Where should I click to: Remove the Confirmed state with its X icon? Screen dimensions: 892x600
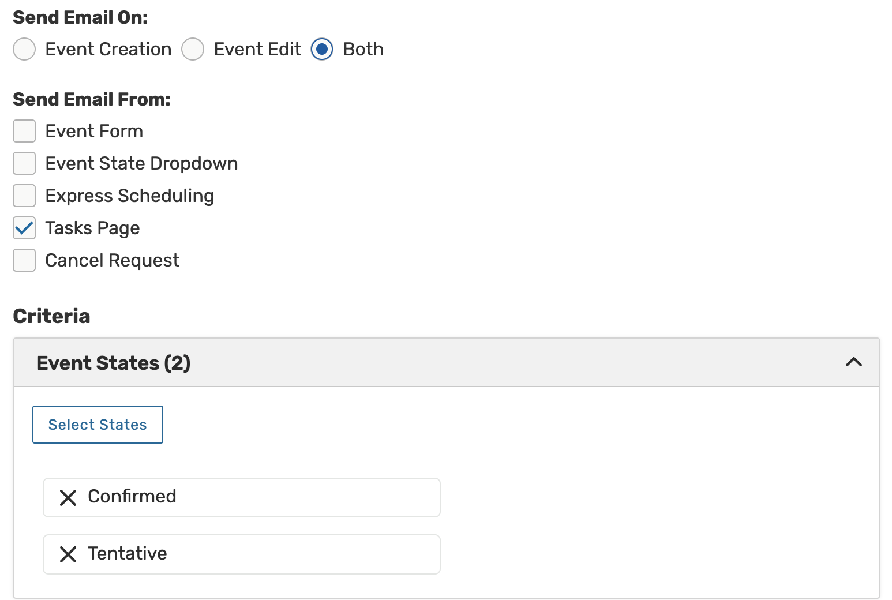(68, 497)
